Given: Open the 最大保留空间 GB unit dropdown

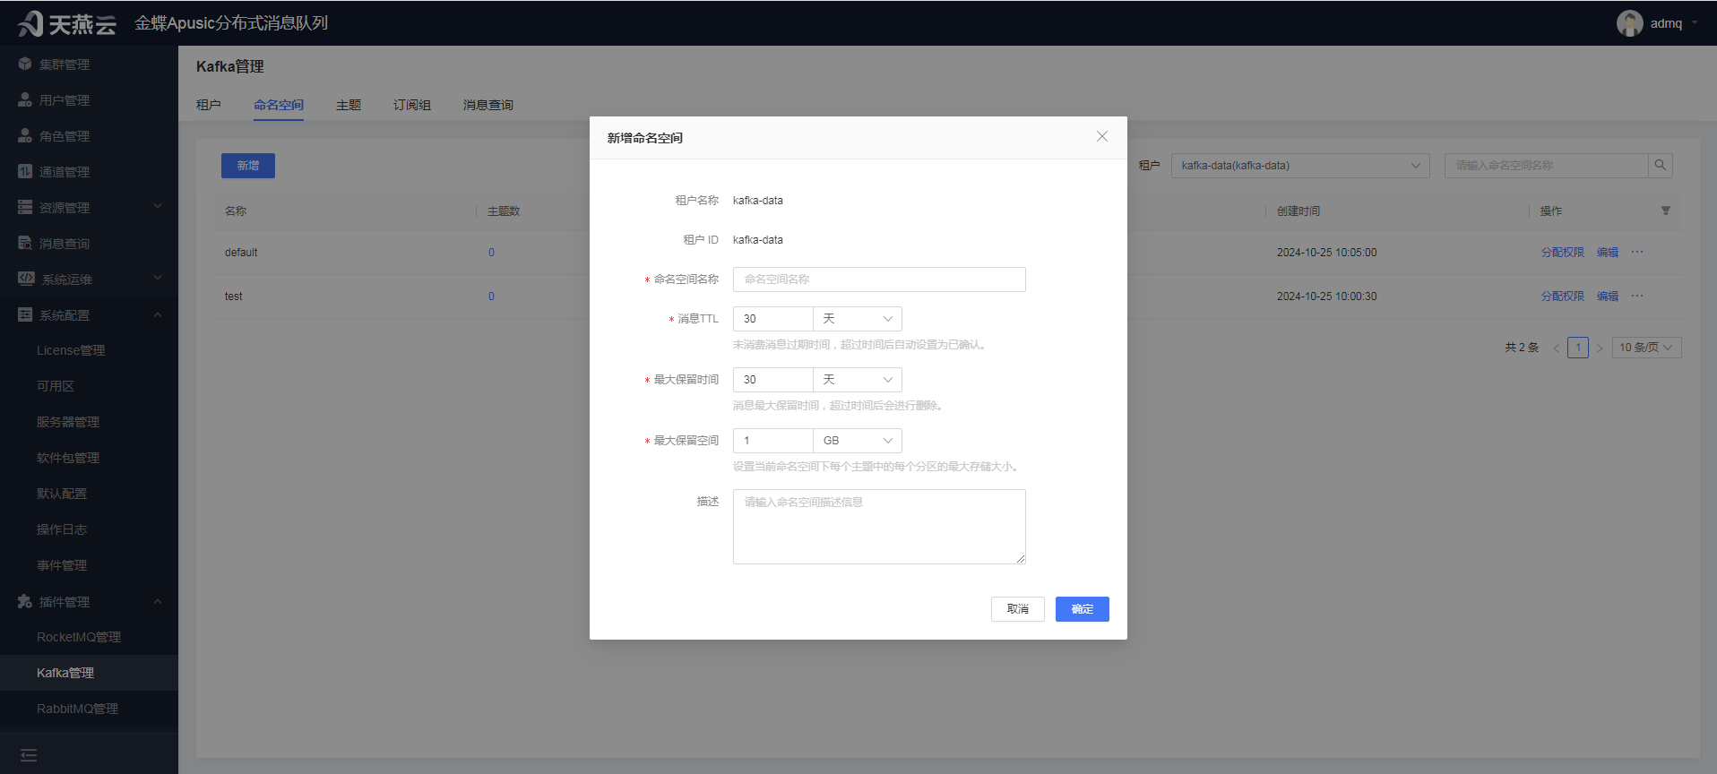Looking at the screenshot, I should coord(858,441).
